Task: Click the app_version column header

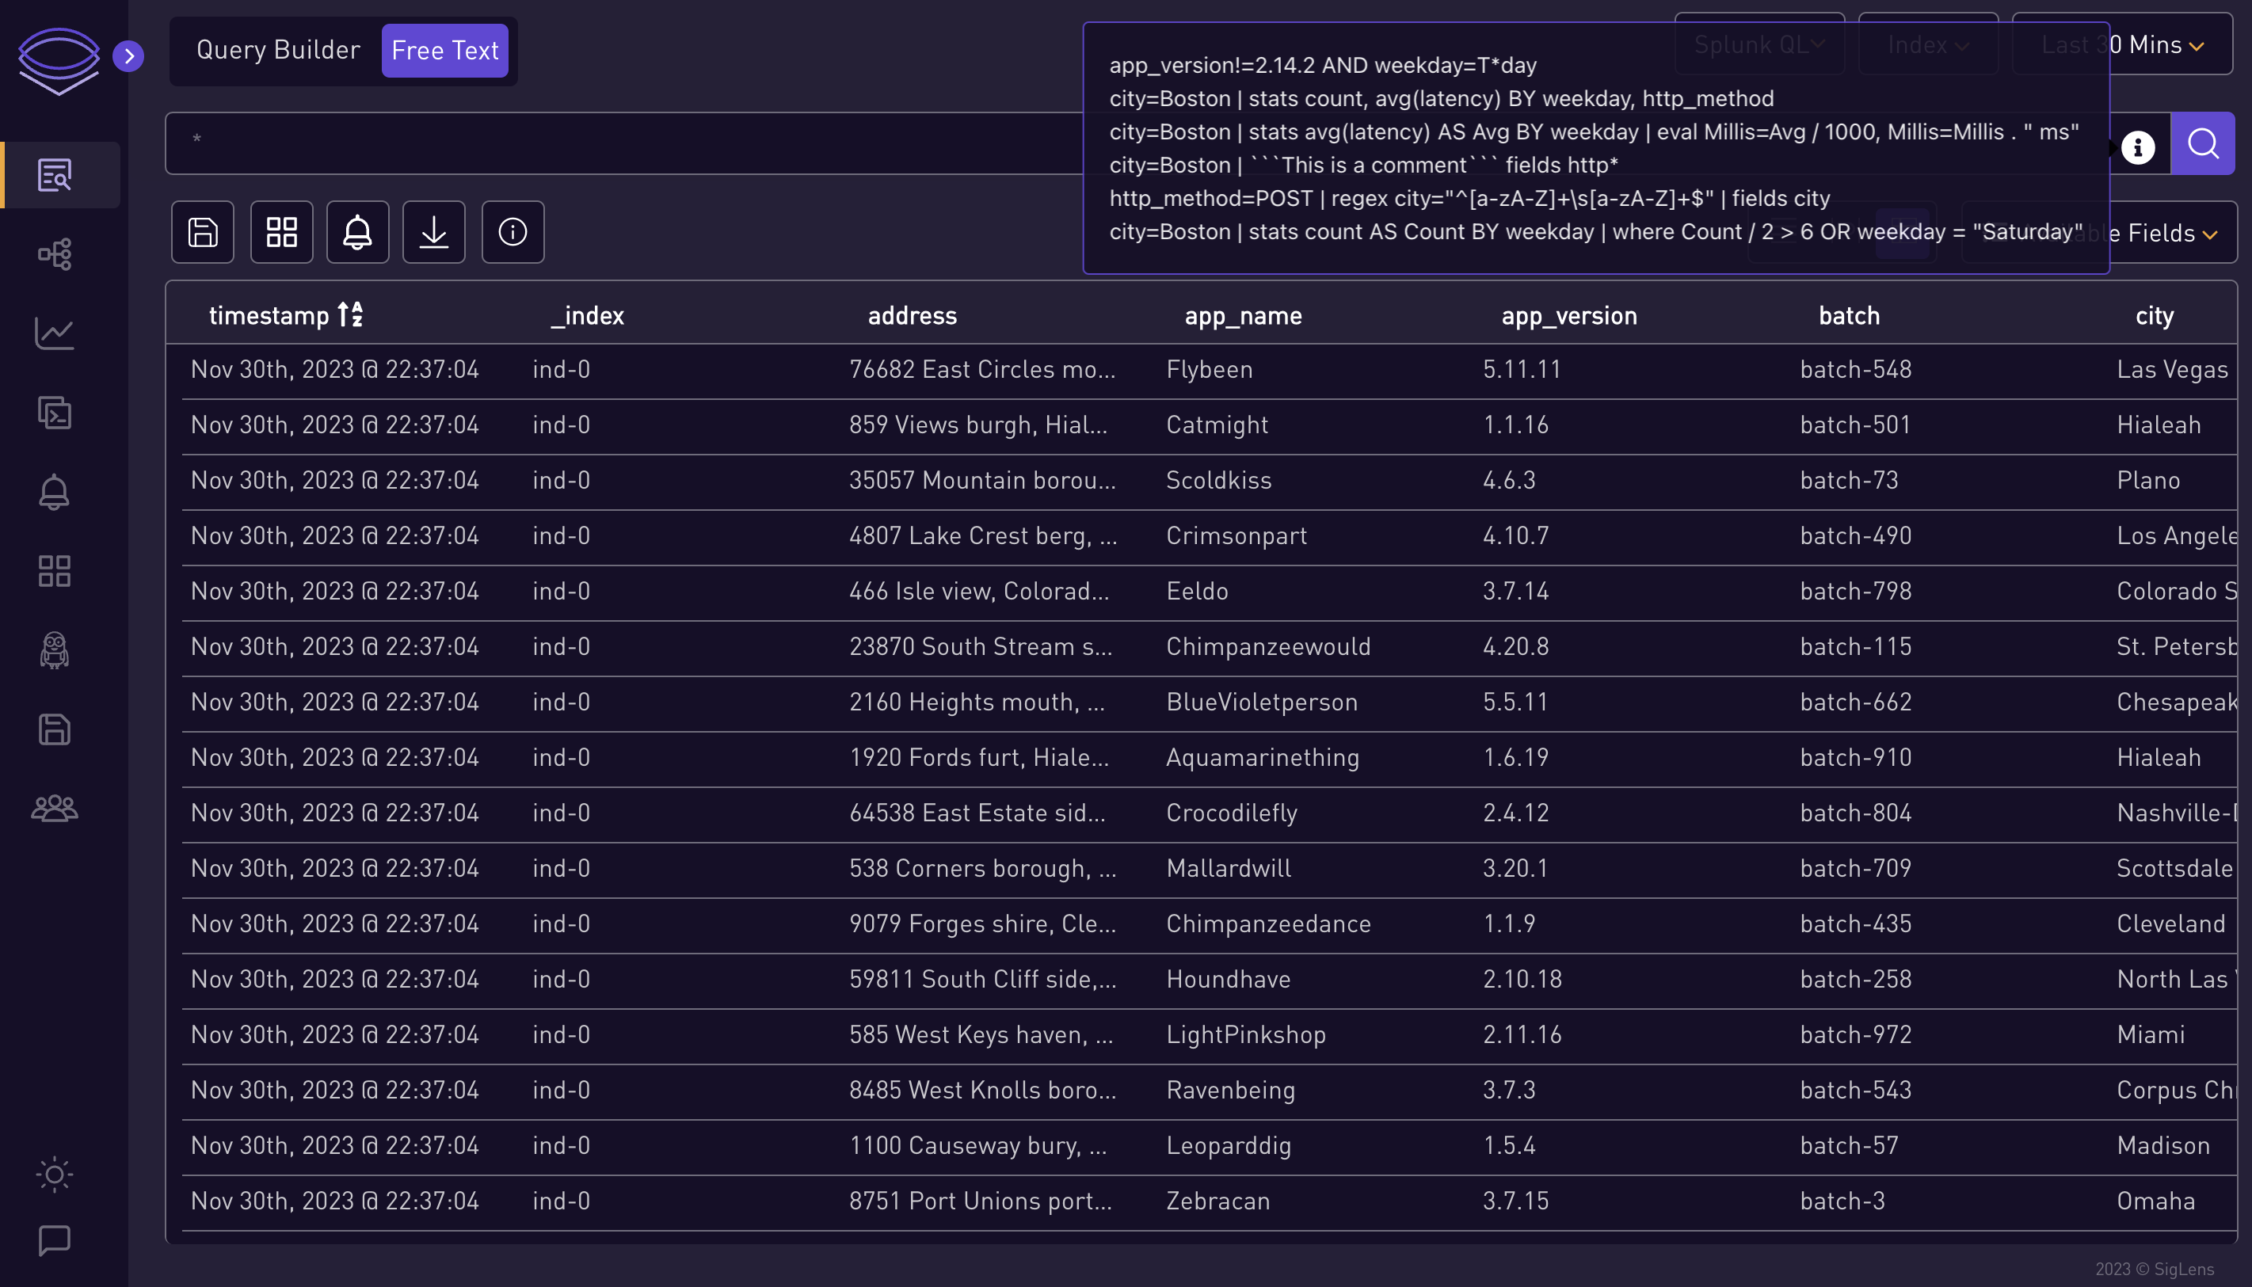Action: [1569, 315]
